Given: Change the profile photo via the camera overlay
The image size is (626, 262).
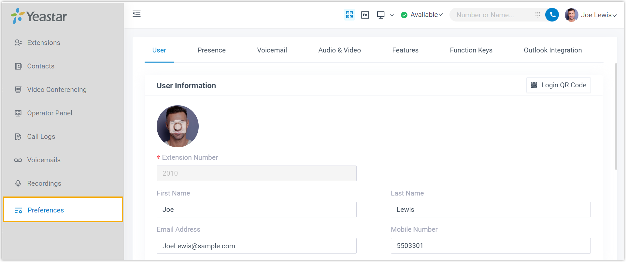Looking at the screenshot, I should (x=178, y=126).
